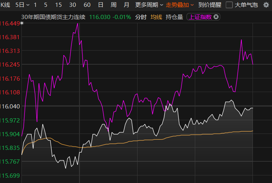
Task: Select the 日 daily period tab
Action: coord(100,5)
